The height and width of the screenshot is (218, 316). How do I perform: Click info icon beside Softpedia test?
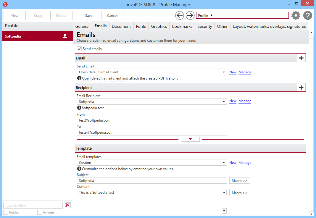(x=79, y=108)
